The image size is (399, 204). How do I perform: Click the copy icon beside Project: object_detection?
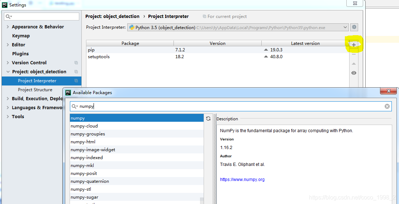click(76, 72)
